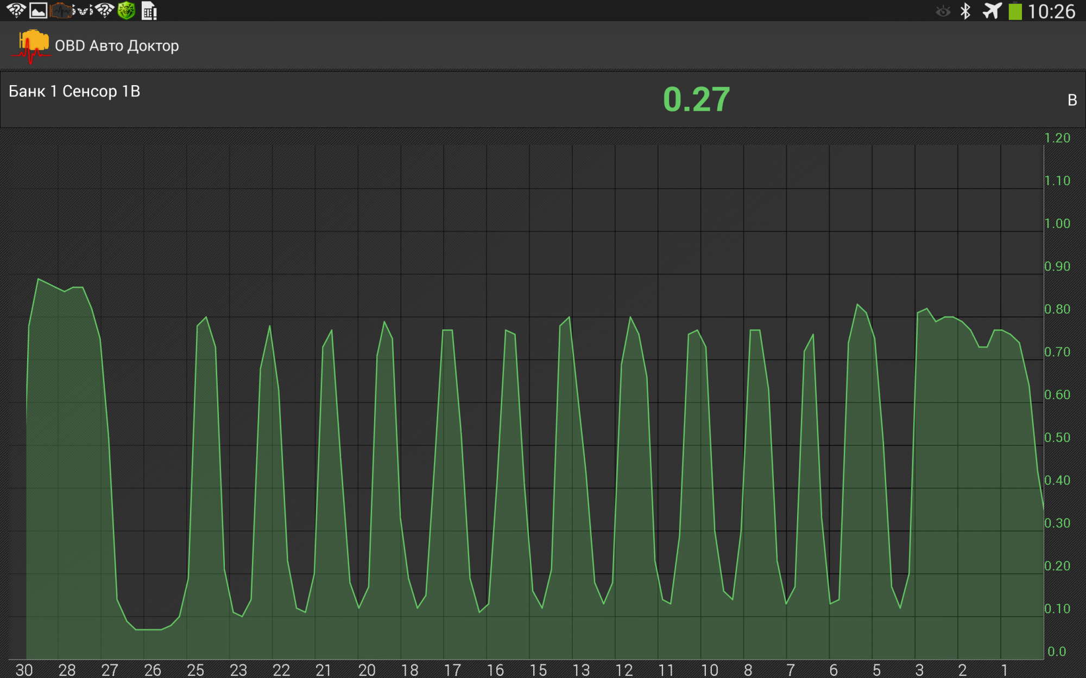This screenshot has height=678, width=1086.
Task: Tap the 15 mark on time axis
Action: pyautogui.click(x=538, y=670)
